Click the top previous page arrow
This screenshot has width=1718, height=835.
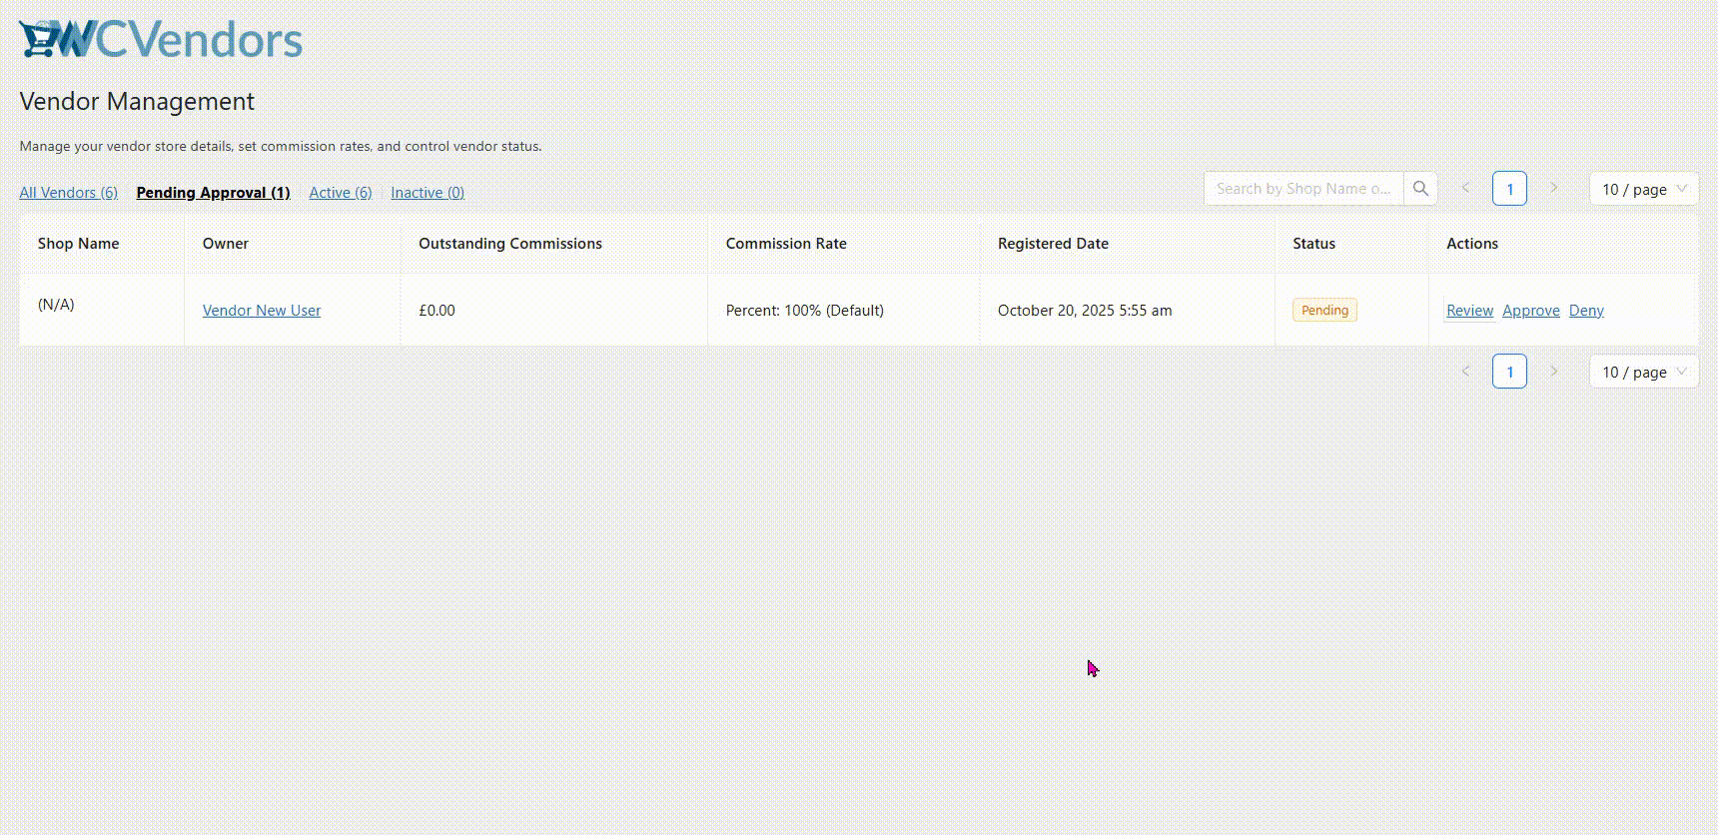pos(1465,189)
